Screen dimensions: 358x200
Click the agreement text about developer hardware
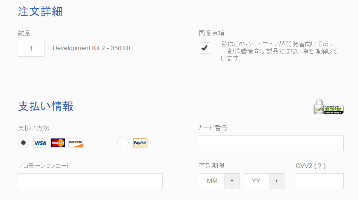tap(279, 51)
